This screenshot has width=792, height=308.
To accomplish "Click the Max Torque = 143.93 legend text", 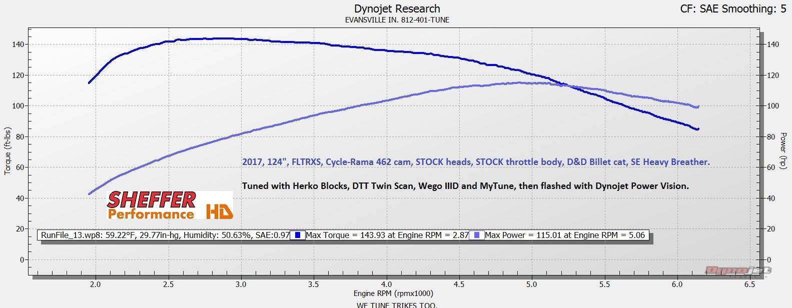I will click(x=387, y=235).
